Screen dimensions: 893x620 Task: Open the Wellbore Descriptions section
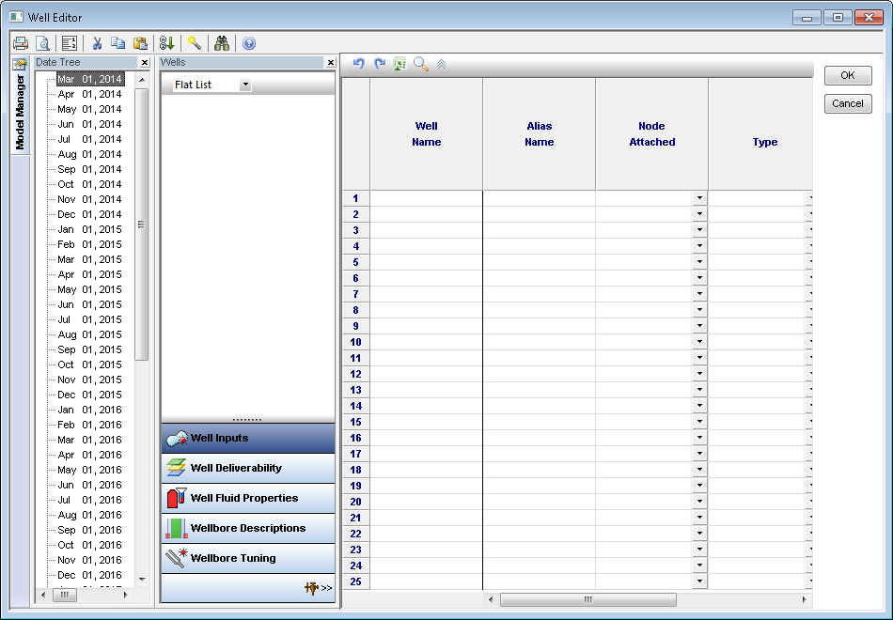[248, 528]
